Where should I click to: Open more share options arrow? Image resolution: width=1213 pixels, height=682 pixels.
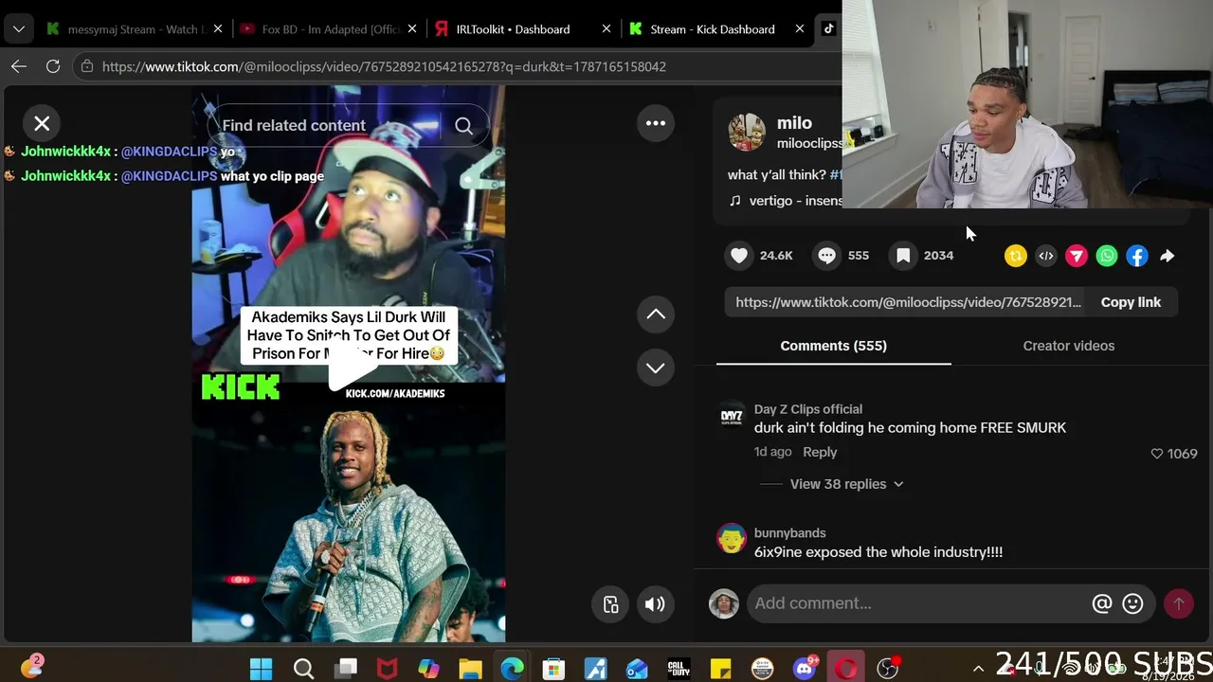point(1168,256)
